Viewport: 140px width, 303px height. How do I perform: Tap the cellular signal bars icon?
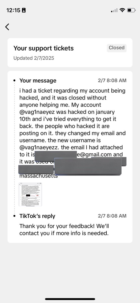[114, 11]
